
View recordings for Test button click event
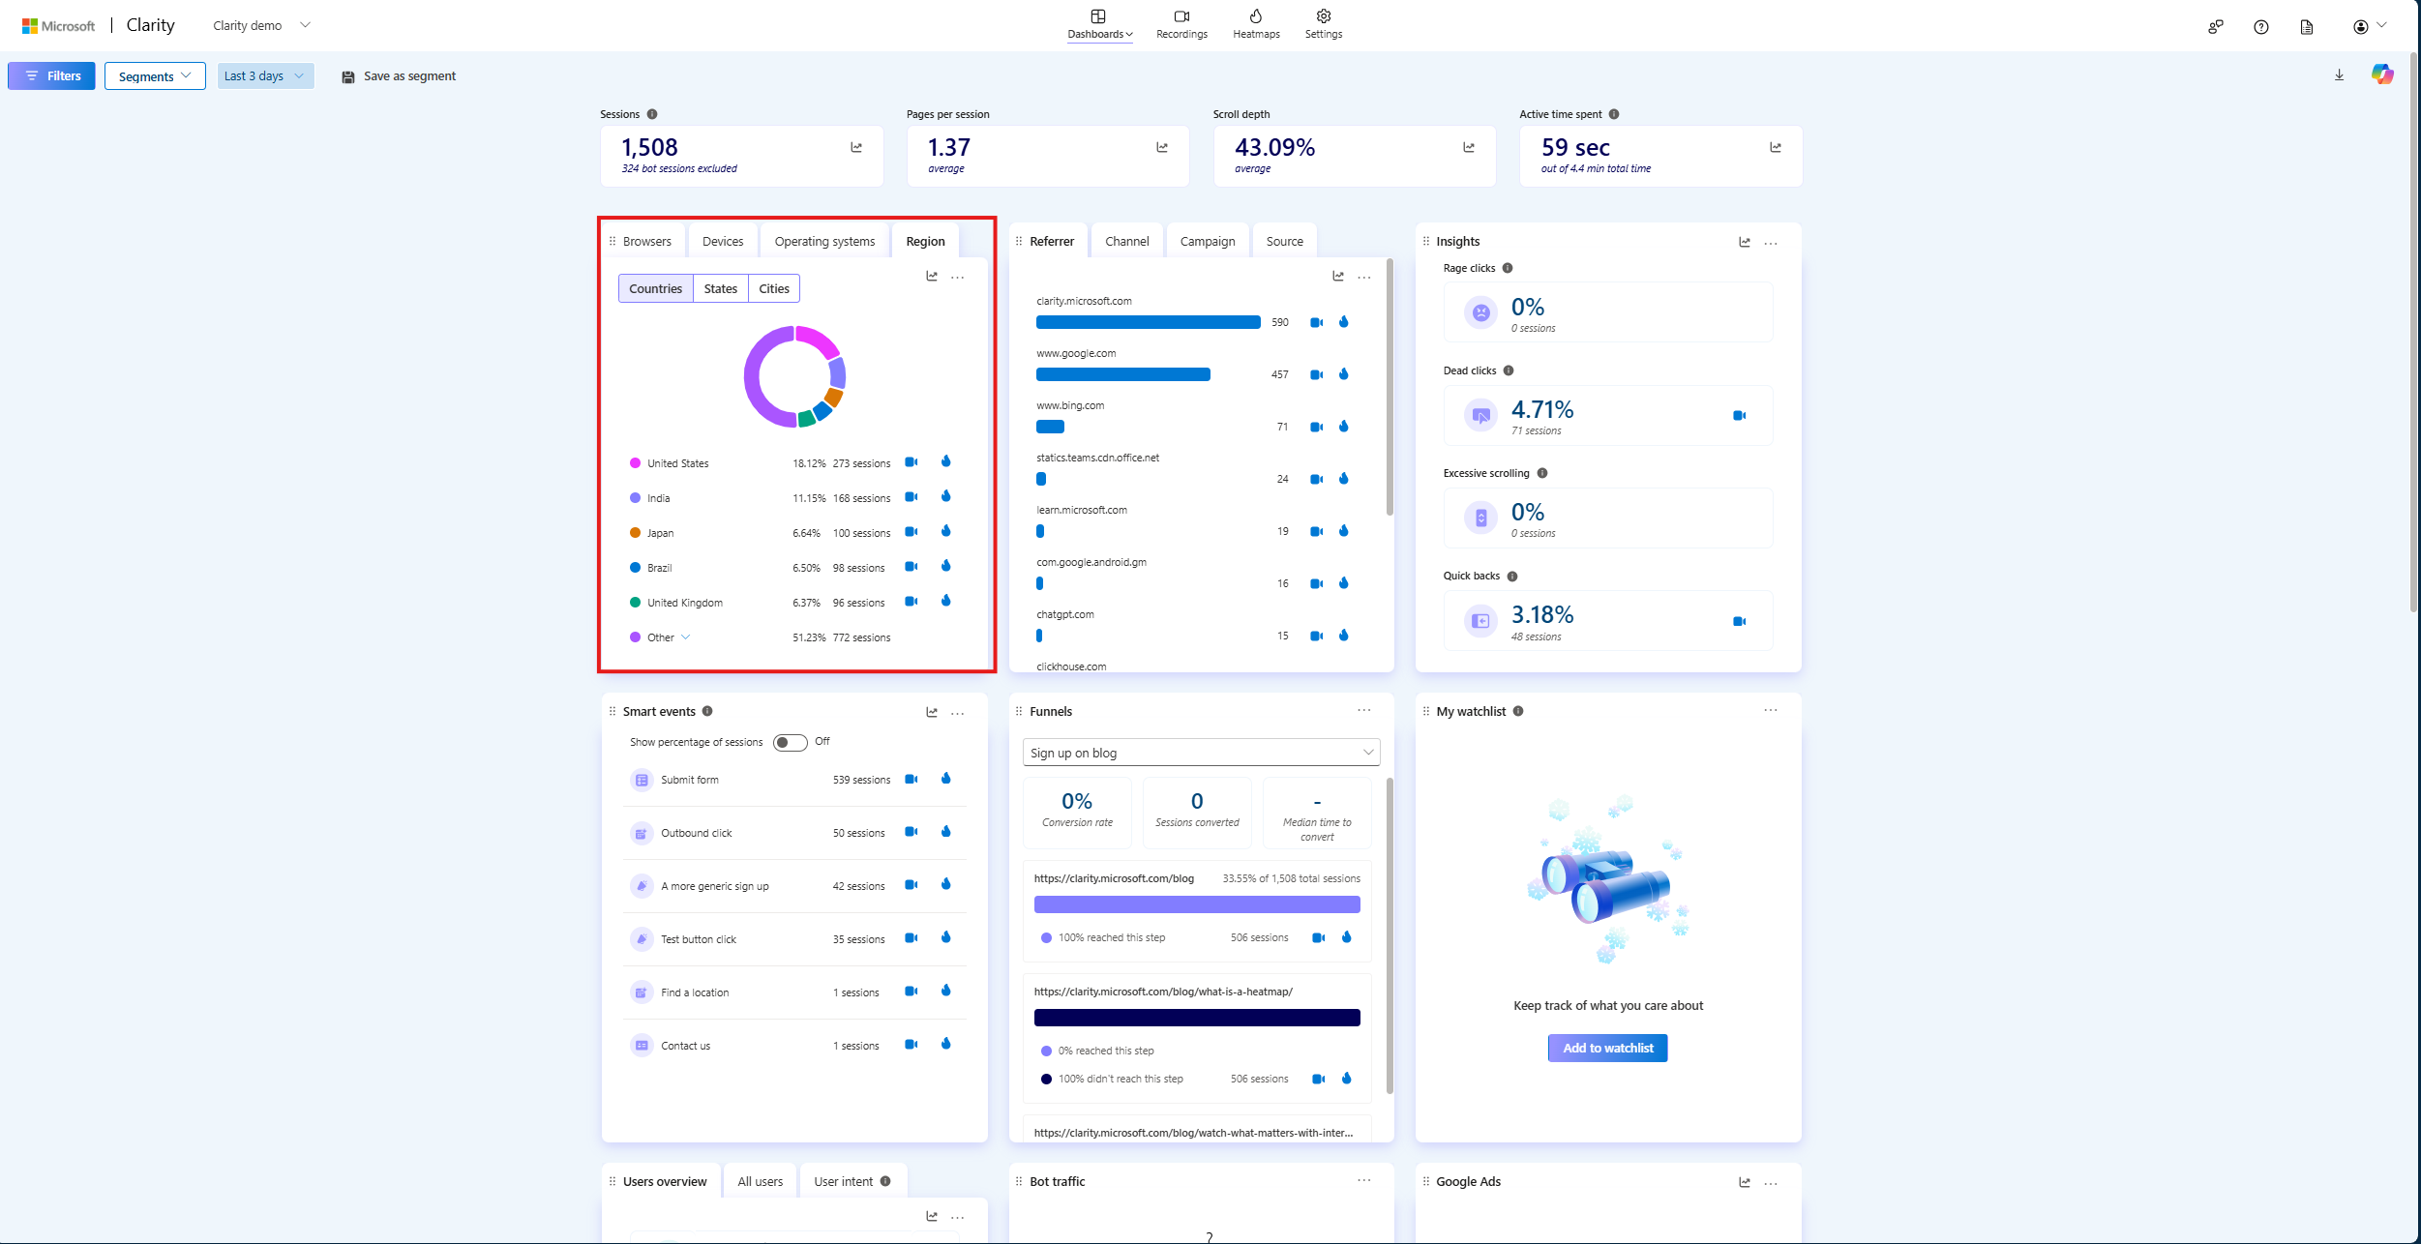pyautogui.click(x=911, y=938)
